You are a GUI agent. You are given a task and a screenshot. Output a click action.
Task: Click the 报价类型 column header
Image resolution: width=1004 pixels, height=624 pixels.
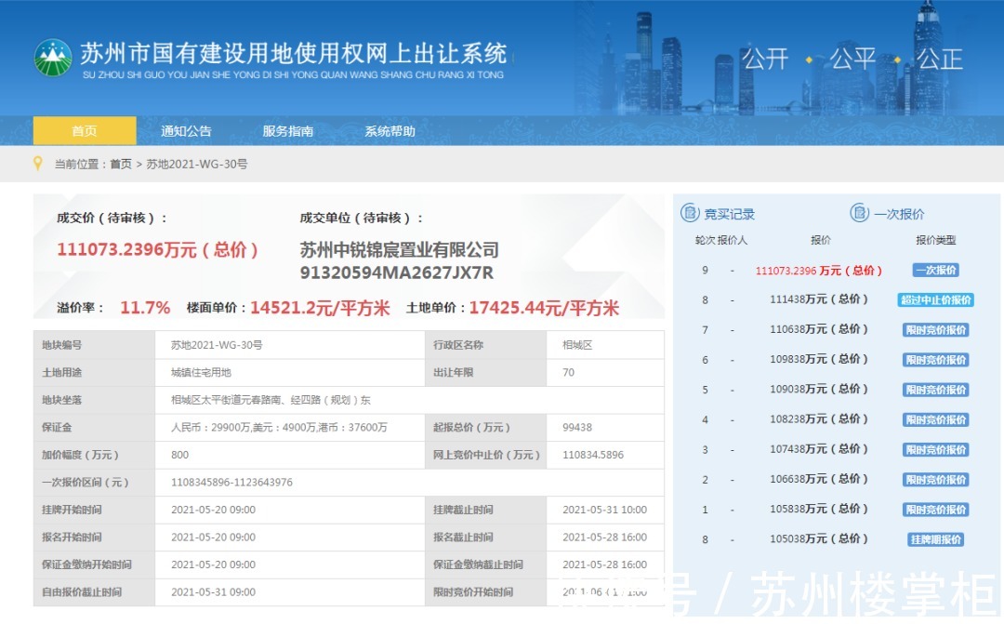[x=935, y=240]
